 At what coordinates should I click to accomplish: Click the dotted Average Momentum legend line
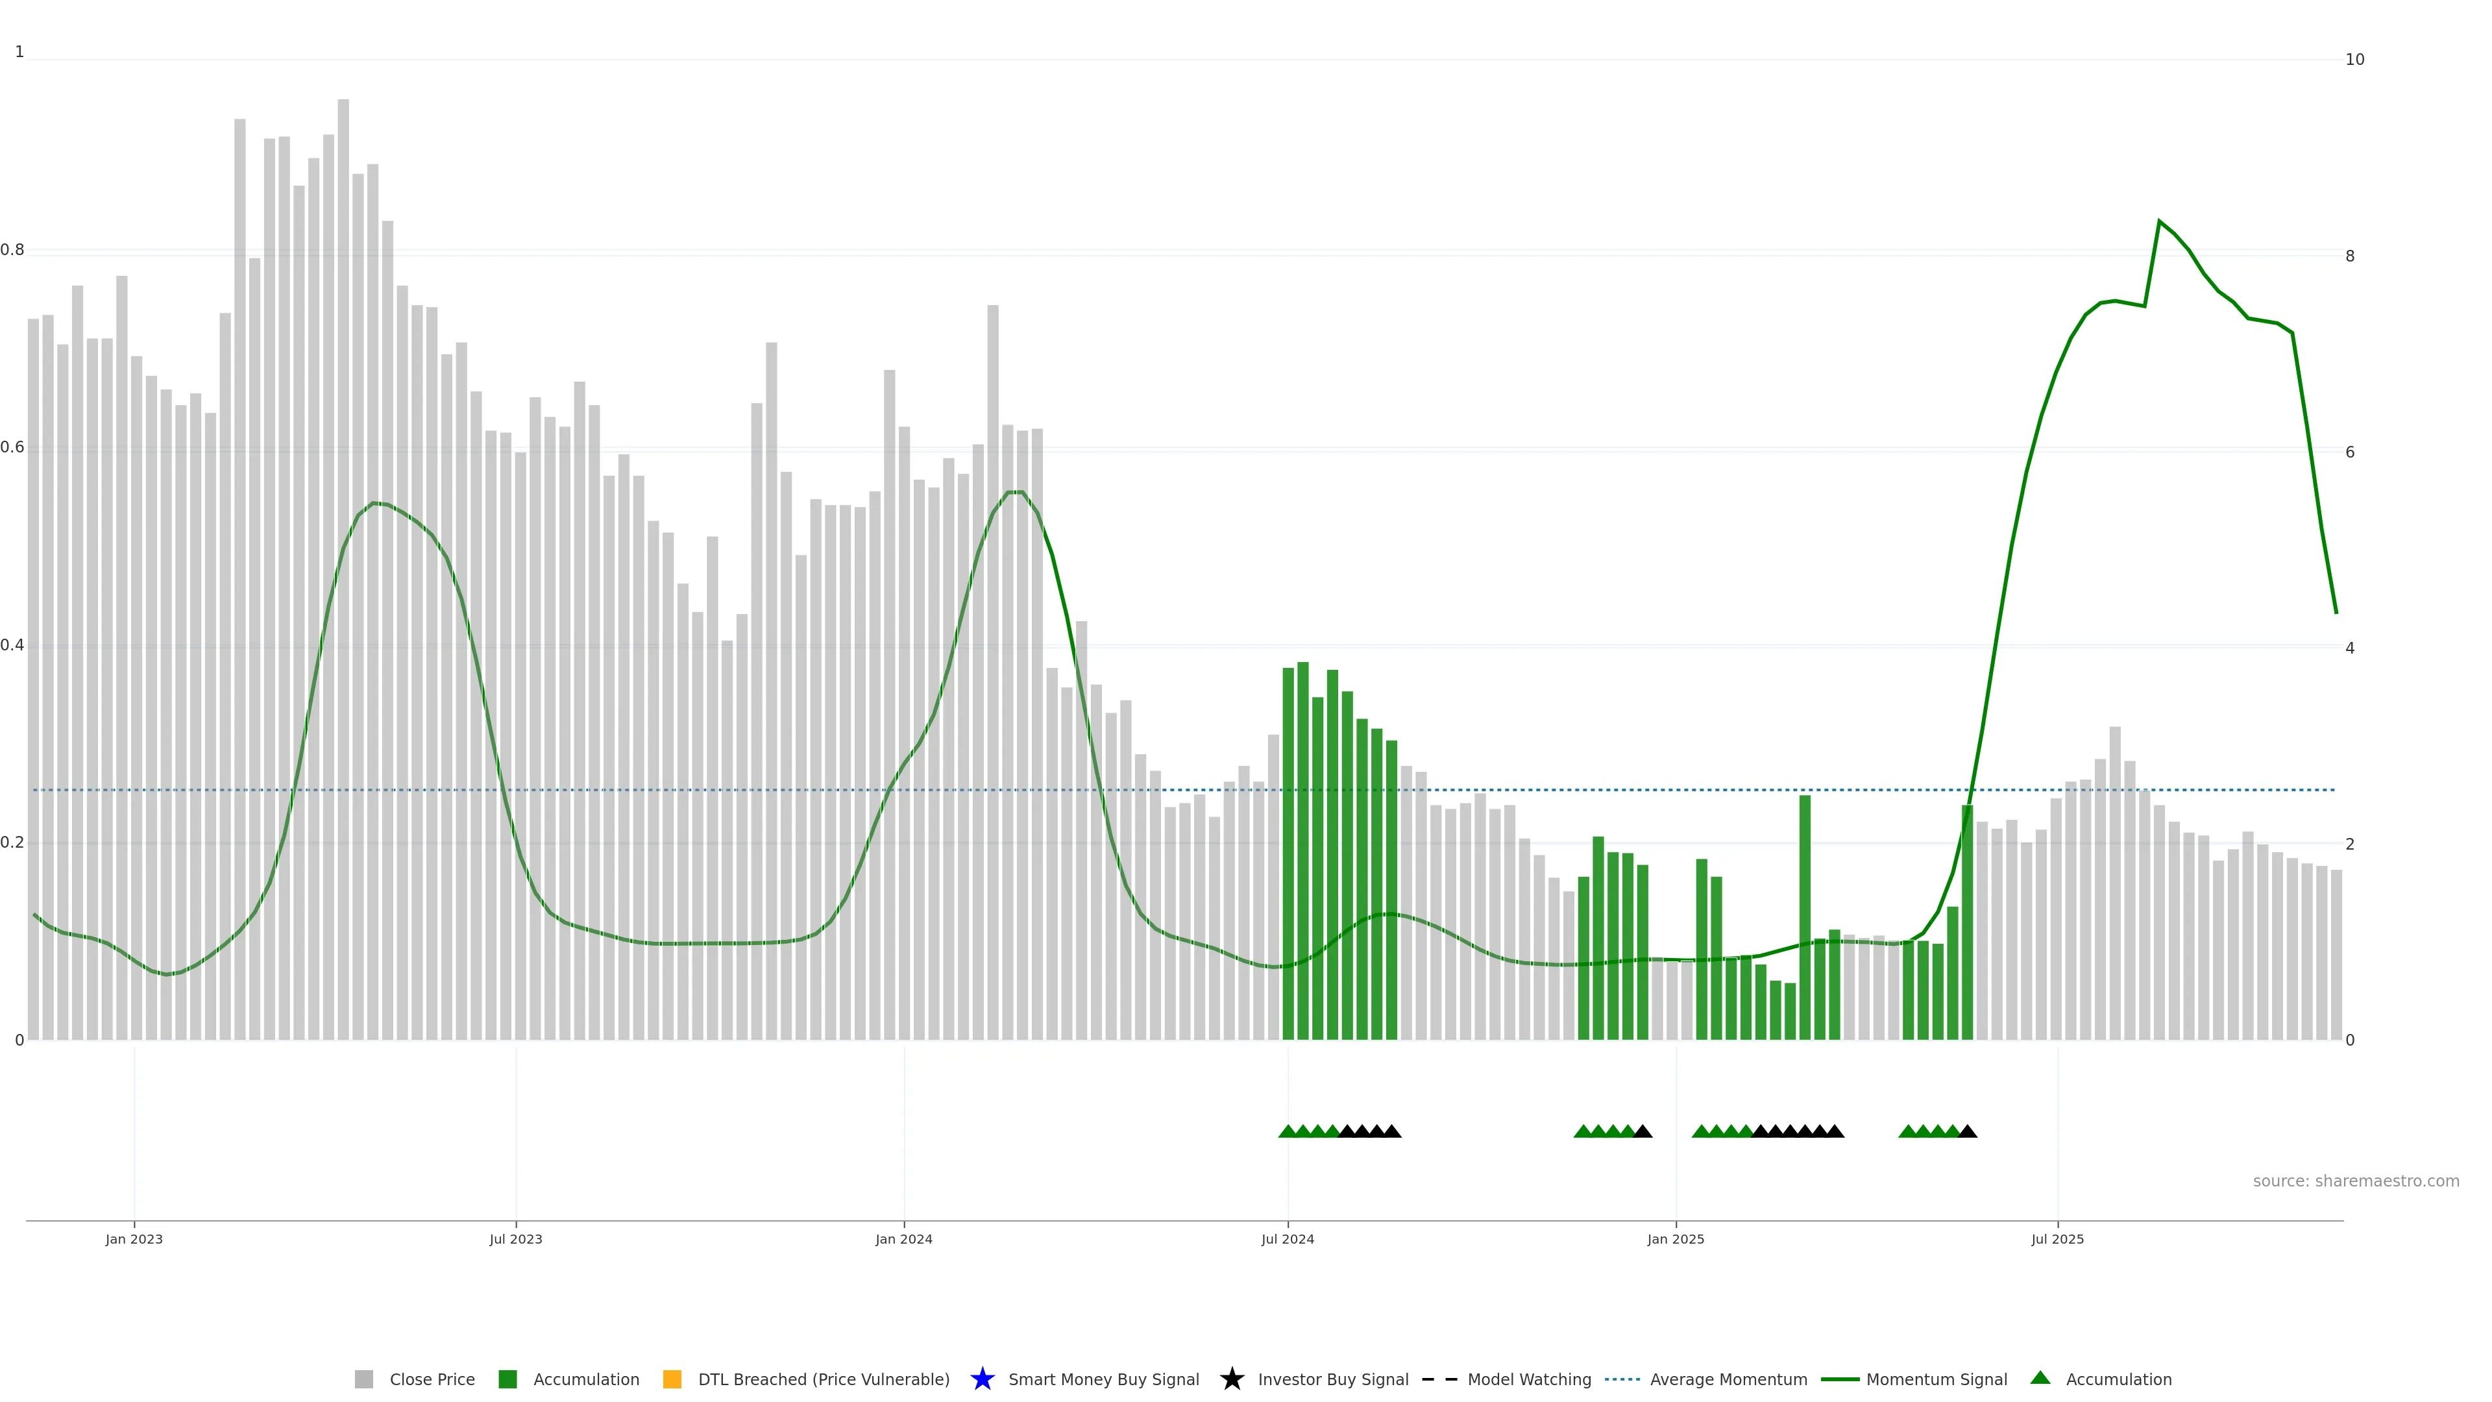tap(1622, 1379)
